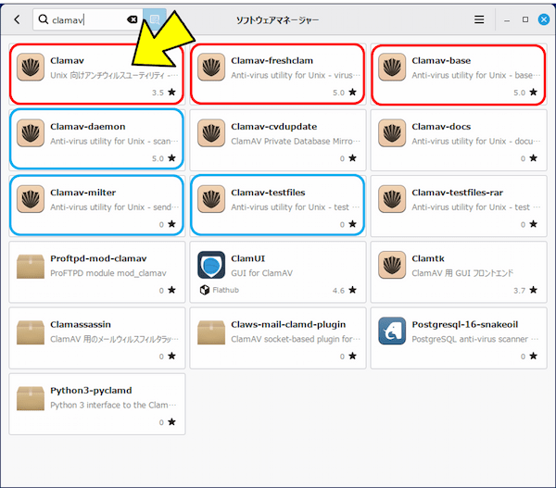The height and width of the screenshot is (488, 556).
Task: Click the Clamav-testfiles-rar title
Action: [458, 193]
